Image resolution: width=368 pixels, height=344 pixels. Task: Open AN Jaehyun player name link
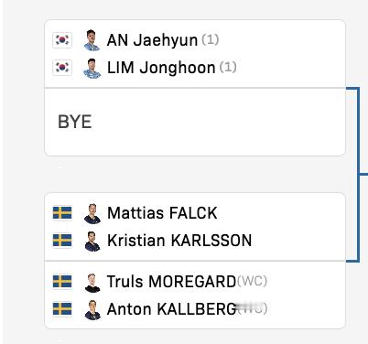coord(152,40)
